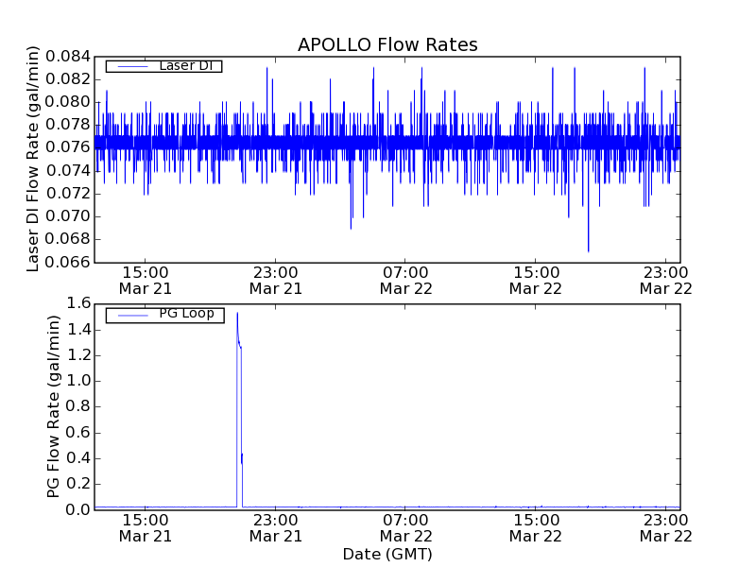Click the 0.066 tick on Laser DI axis
Image resolution: width=756 pixels, height=567 pixels.
pyautogui.click(x=68, y=262)
